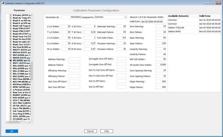This screenshot has width=223, height=137.
Task: Click the G Lvl Outlier field
Action: (x=66, y=26)
